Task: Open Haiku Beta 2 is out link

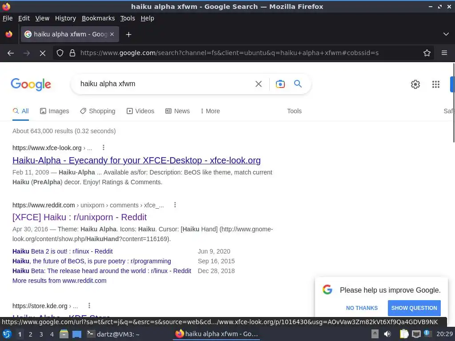Action: [x=62, y=251]
